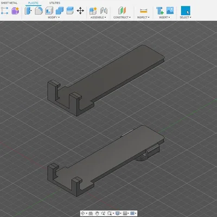Choose the Insert Canvas image icon

(170, 11)
